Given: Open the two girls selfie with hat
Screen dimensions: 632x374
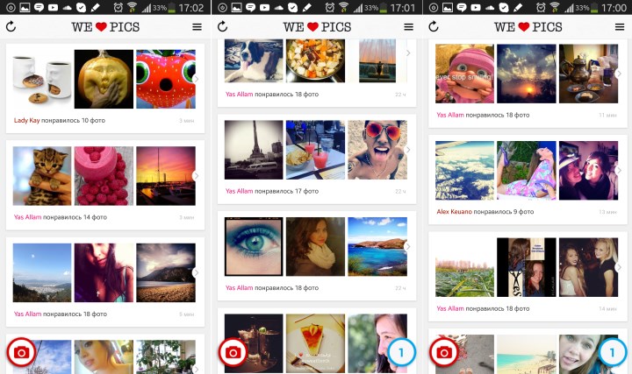Looking at the screenshot, I should pyautogui.click(x=588, y=171).
